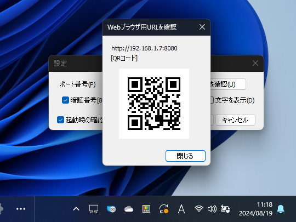Image resolution: width=296 pixels, height=222 pixels.
Task: Close the 設定 window
Action: [255, 63]
